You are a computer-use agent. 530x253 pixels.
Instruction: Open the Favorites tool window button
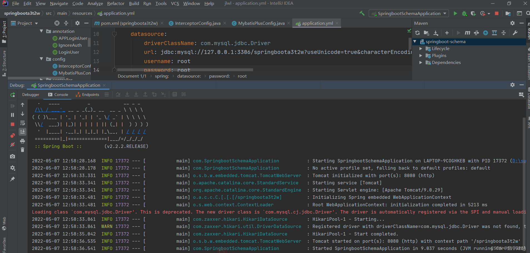(x=4, y=245)
